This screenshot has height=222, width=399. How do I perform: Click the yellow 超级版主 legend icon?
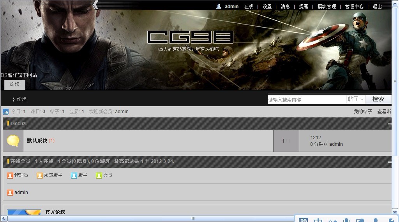tap(40, 175)
